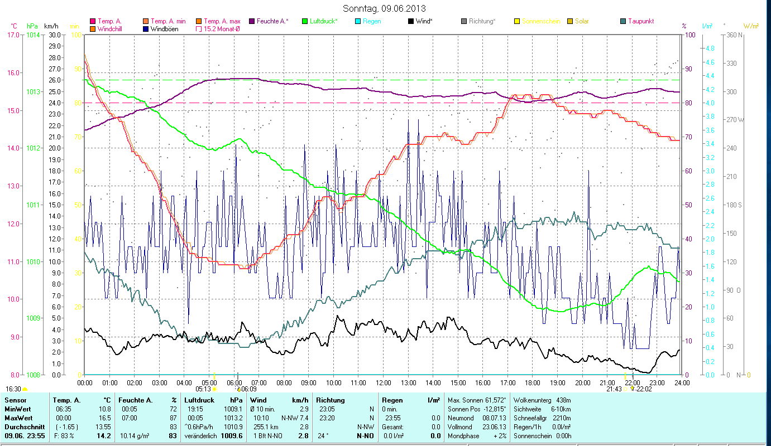Toggle the empty 15.2 Monat-Ø box

coord(198,29)
